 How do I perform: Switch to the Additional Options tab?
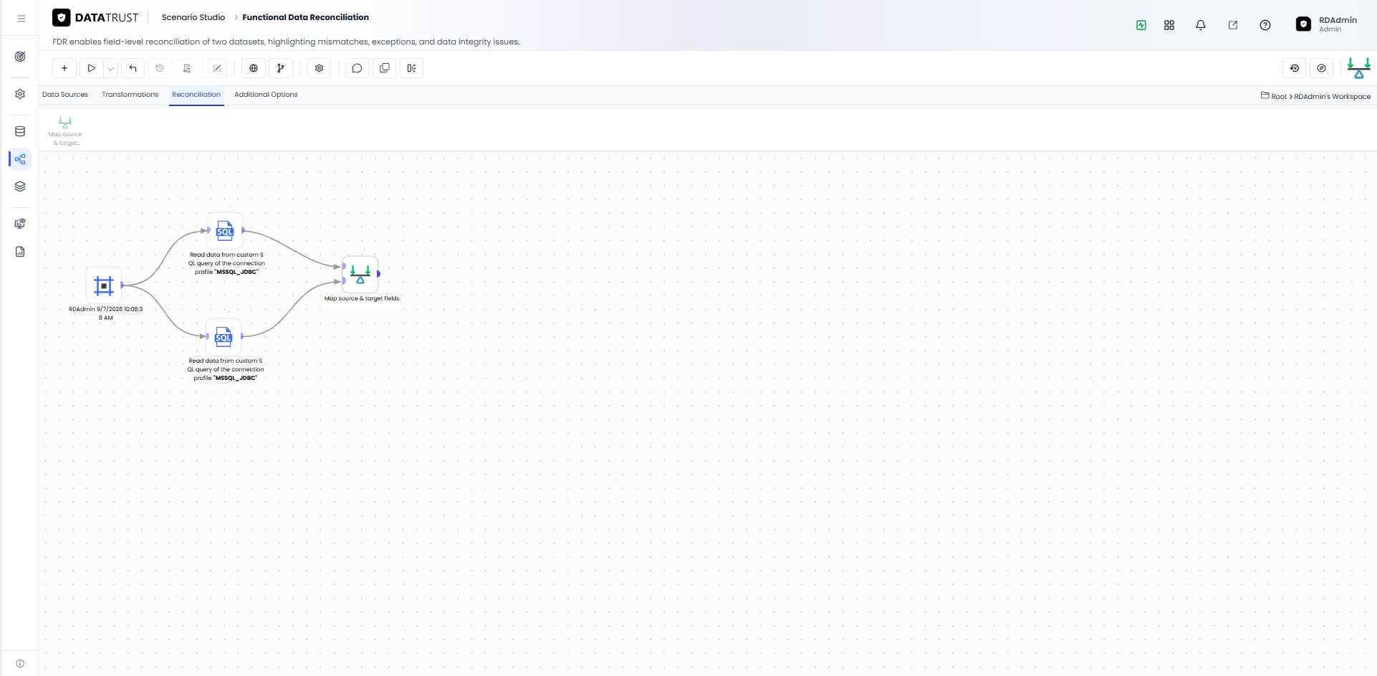pos(266,95)
